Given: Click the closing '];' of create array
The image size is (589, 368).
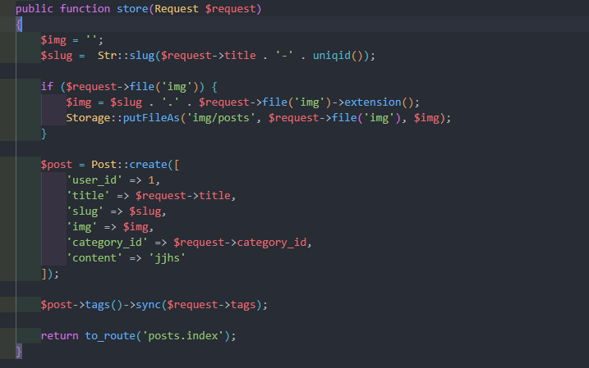Looking at the screenshot, I should (50, 274).
